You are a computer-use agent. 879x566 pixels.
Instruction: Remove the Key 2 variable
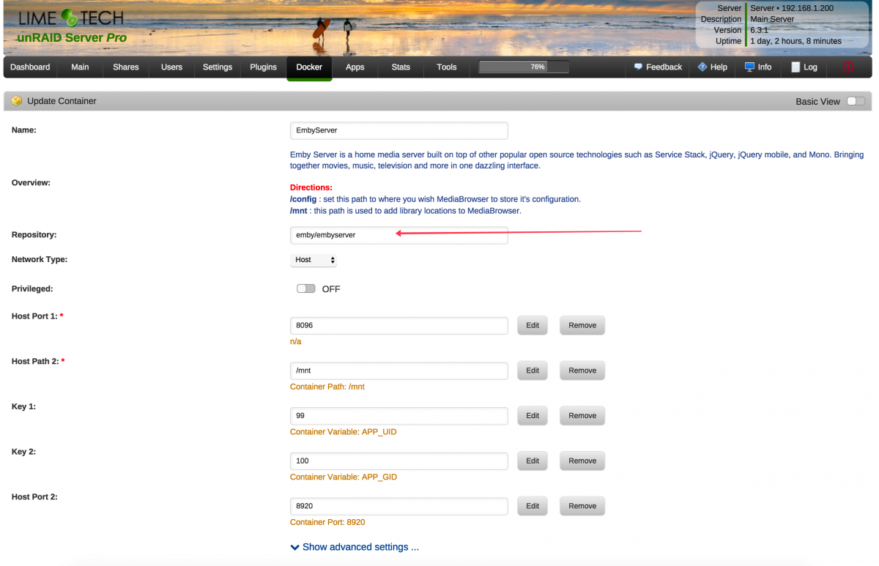582,461
